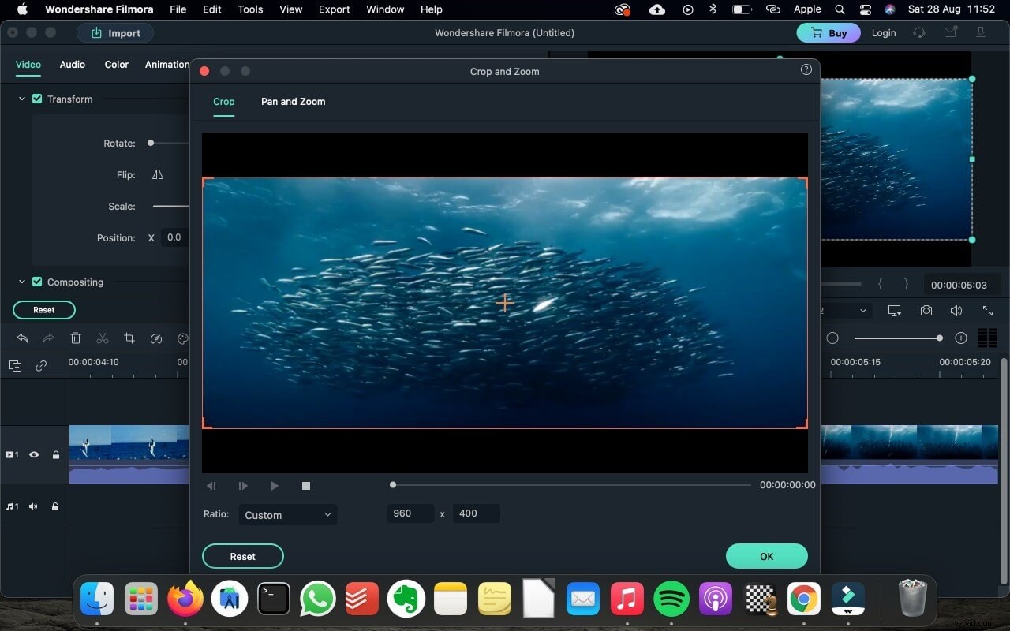Collapse the Compositing section chevron

pyautogui.click(x=21, y=282)
